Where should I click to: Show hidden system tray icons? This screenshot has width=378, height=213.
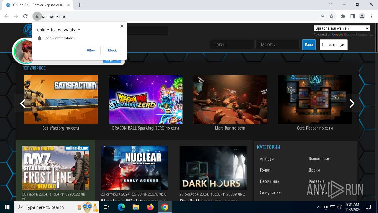(318, 207)
